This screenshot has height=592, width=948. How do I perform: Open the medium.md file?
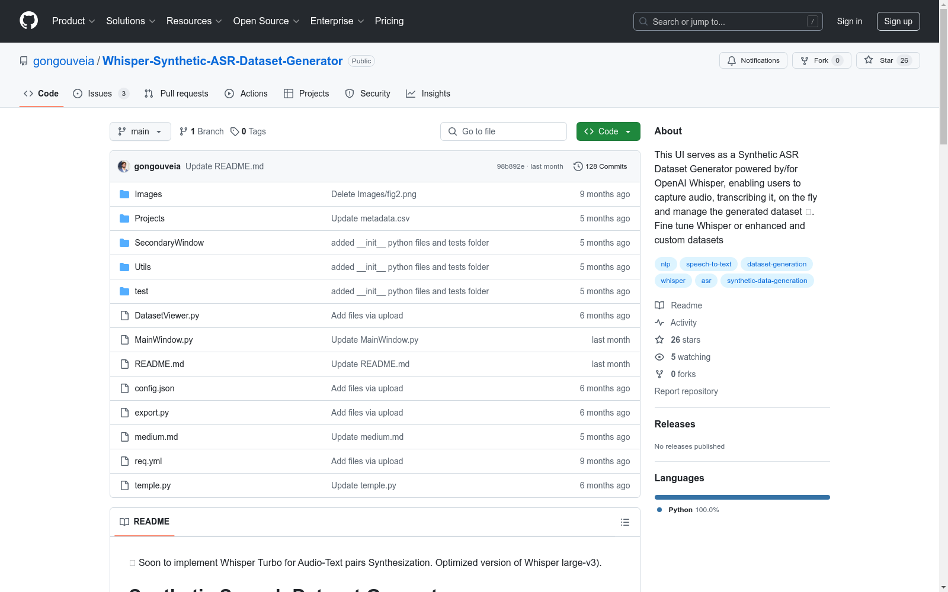point(156,437)
